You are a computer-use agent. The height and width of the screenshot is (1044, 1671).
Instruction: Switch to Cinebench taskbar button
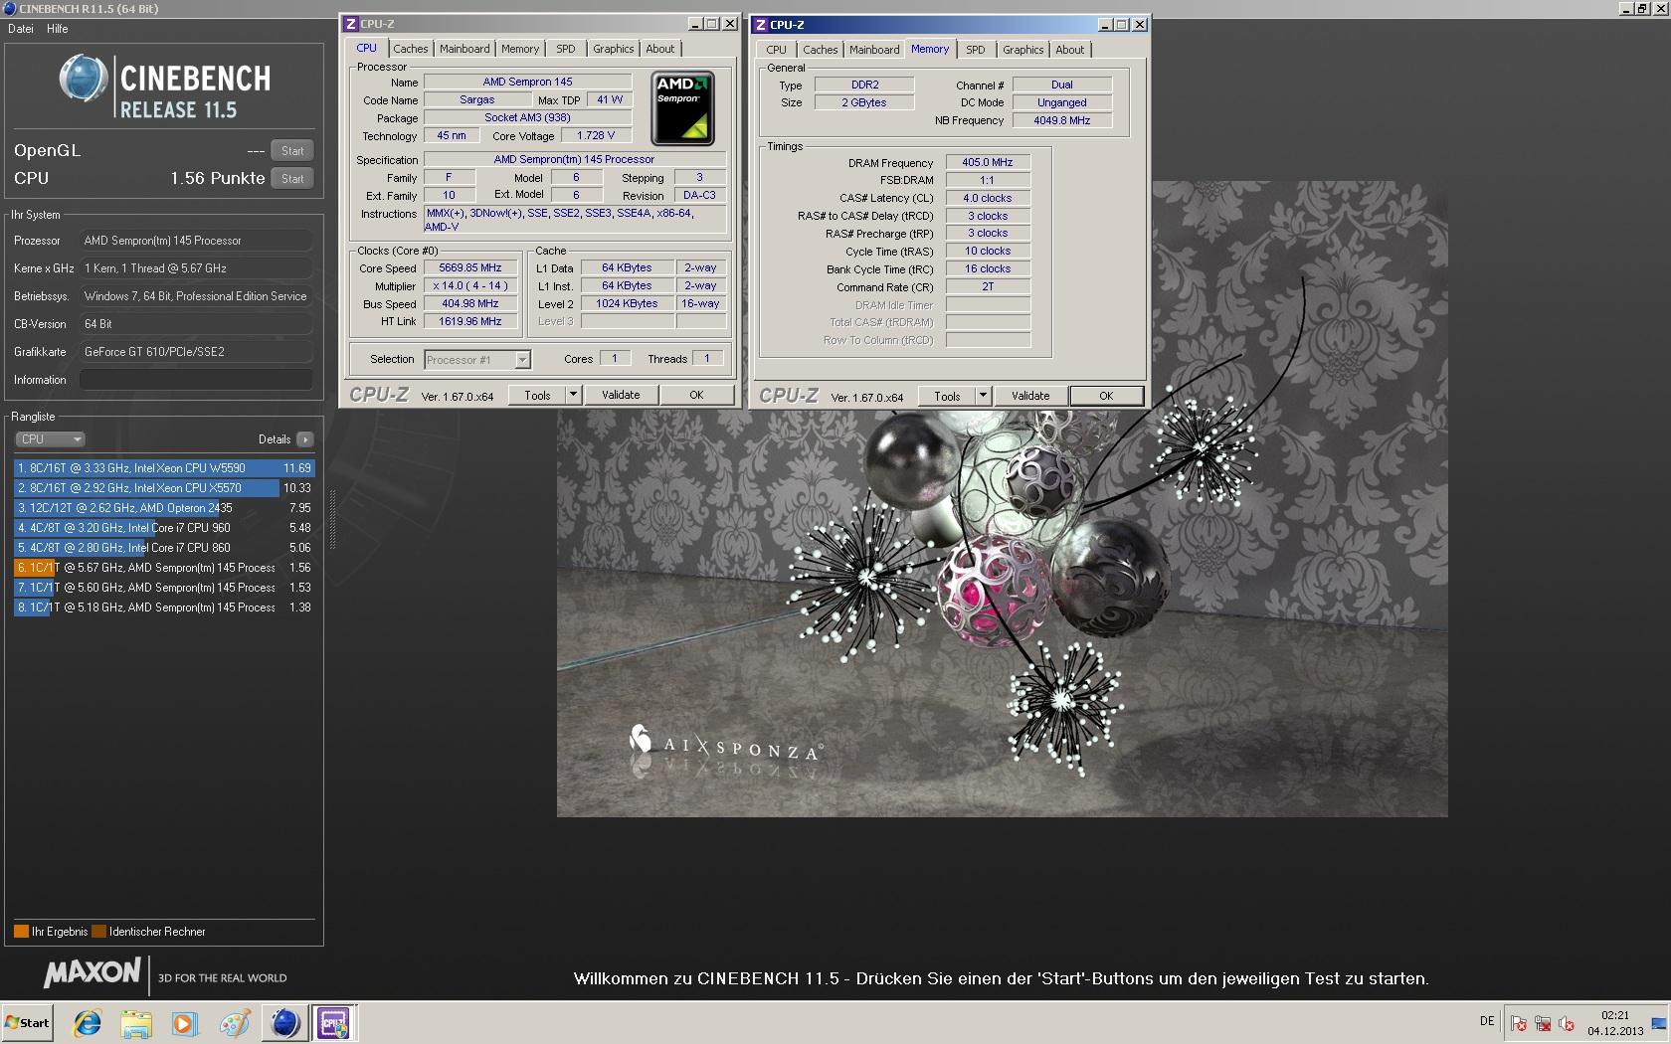(x=284, y=1023)
